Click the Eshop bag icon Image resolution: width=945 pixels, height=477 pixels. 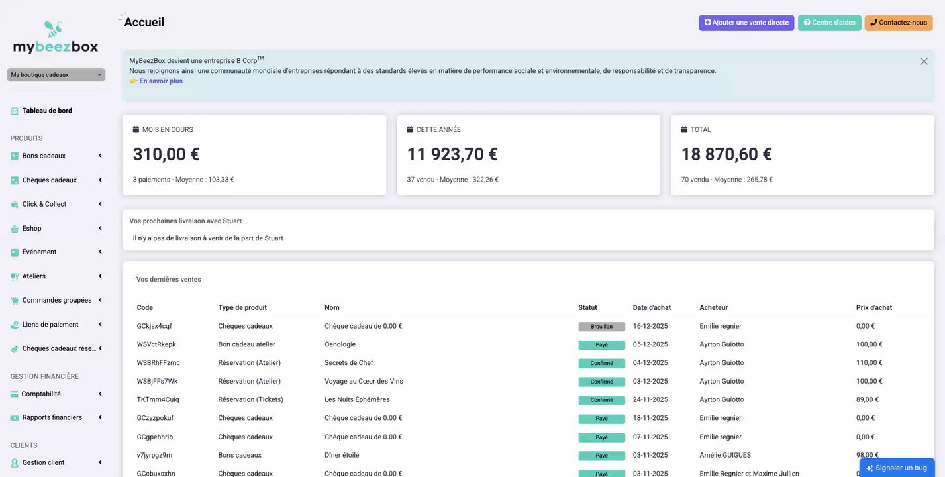coord(15,229)
